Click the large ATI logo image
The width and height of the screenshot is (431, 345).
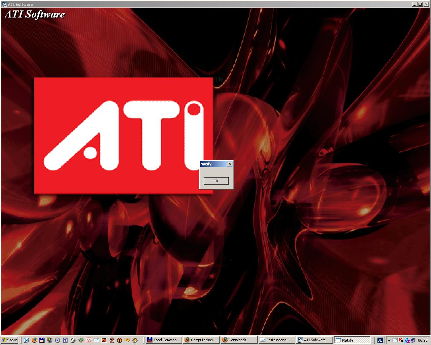124,136
